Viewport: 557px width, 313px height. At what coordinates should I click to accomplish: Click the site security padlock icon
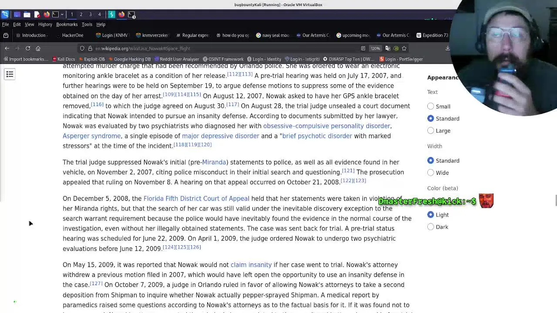(90, 48)
